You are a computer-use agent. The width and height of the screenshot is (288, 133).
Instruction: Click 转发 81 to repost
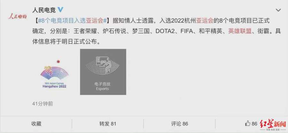[x=108, y=124]
